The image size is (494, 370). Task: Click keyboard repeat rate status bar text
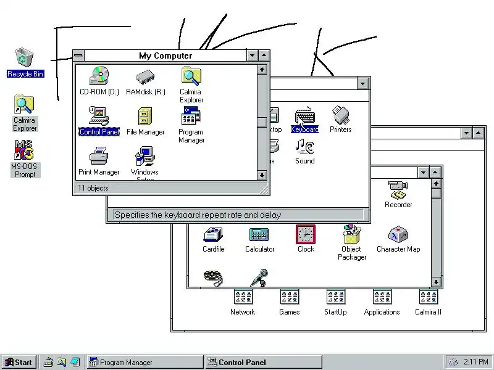(198, 215)
